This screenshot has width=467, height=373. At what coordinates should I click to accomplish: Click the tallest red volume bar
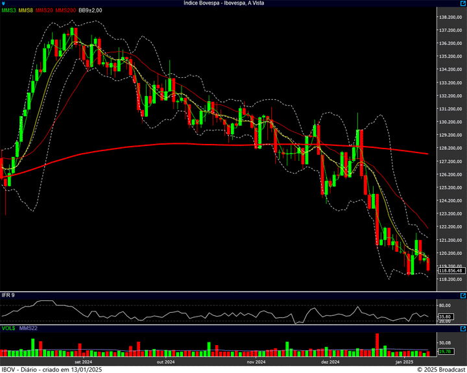[x=377, y=344]
